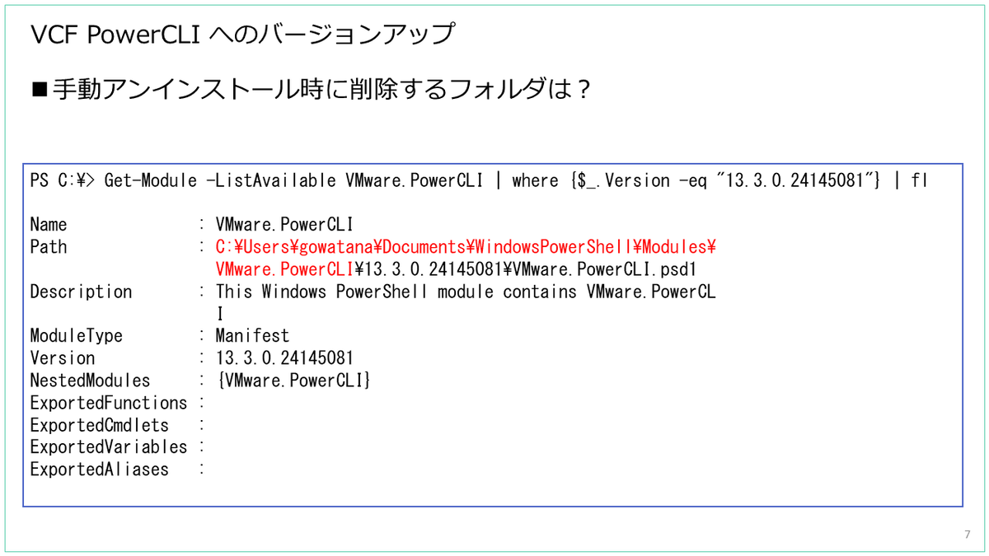Click the 'Manifest' value
The image size is (989, 556).
252,335
